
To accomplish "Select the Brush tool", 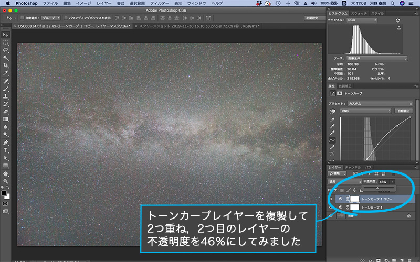I will coord(5,89).
